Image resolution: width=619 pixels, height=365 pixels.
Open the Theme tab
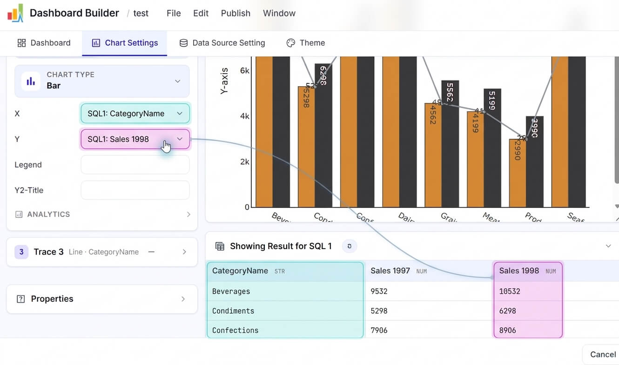point(305,43)
